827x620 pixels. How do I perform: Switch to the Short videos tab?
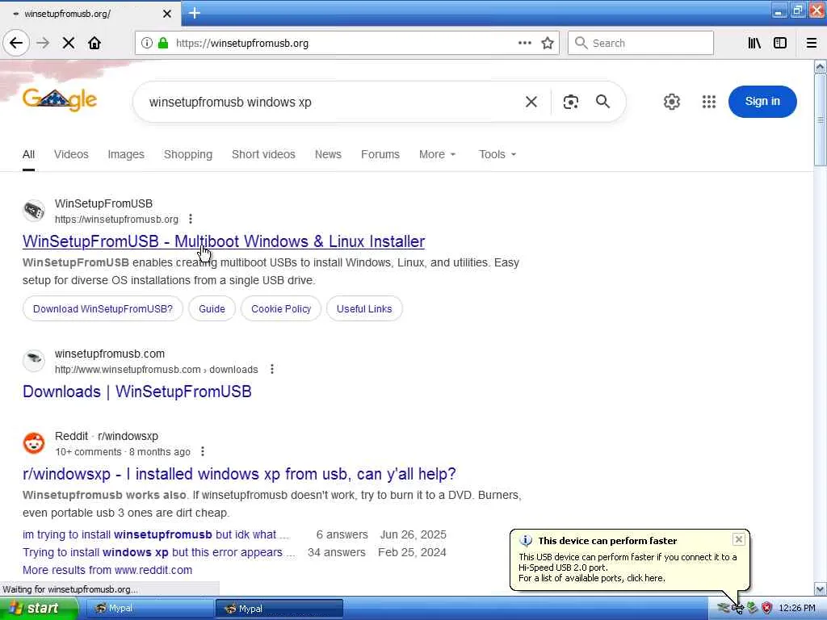(x=263, y=154)
